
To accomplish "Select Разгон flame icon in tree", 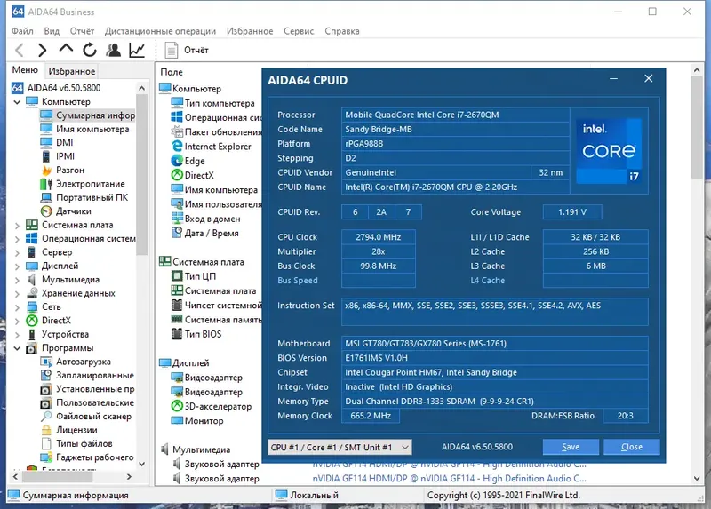I will (69, 170).
